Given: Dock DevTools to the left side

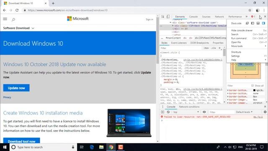Looking at the screenshot, I should click(x=253, y=23).
